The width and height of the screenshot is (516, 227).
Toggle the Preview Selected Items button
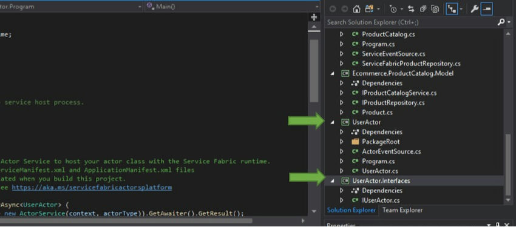pyautogui.click(x=486, y=9)
